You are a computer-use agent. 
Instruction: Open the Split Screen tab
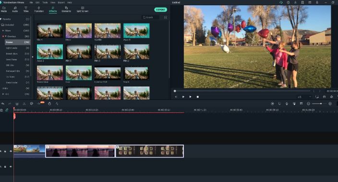point(83,9)
